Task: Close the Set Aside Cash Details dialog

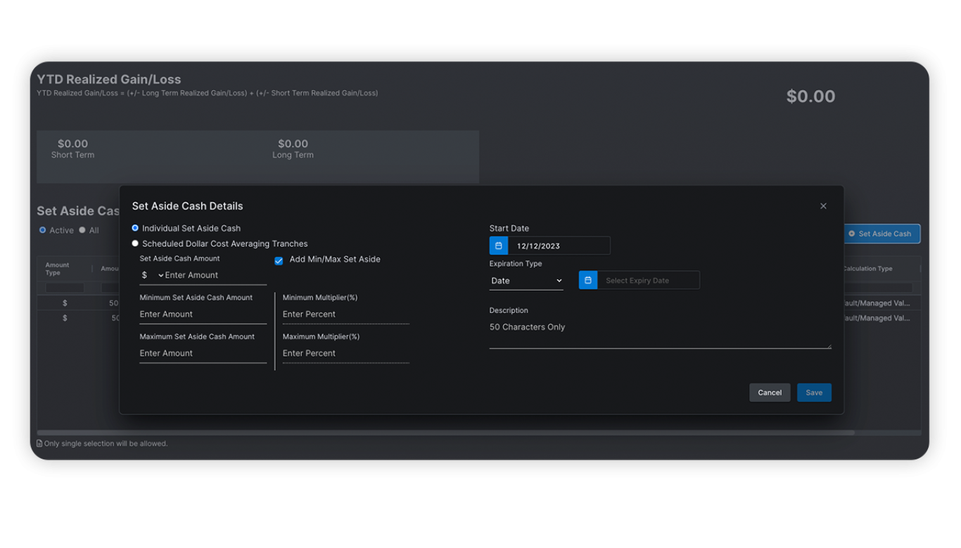Action: (823, 206)
